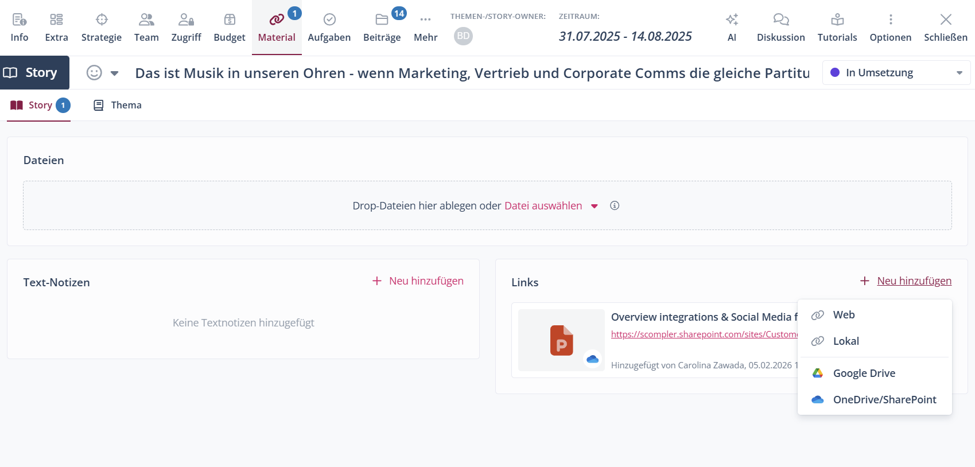Screen dimensions: 975x467
Task: Click the PowerPoint file thumbnail
Action: tap(561, 340)
